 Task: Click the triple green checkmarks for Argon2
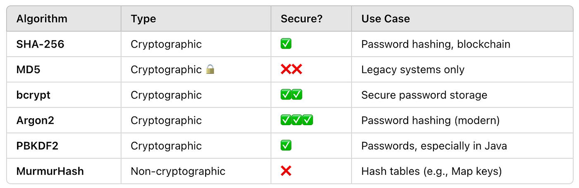(297, 120)
